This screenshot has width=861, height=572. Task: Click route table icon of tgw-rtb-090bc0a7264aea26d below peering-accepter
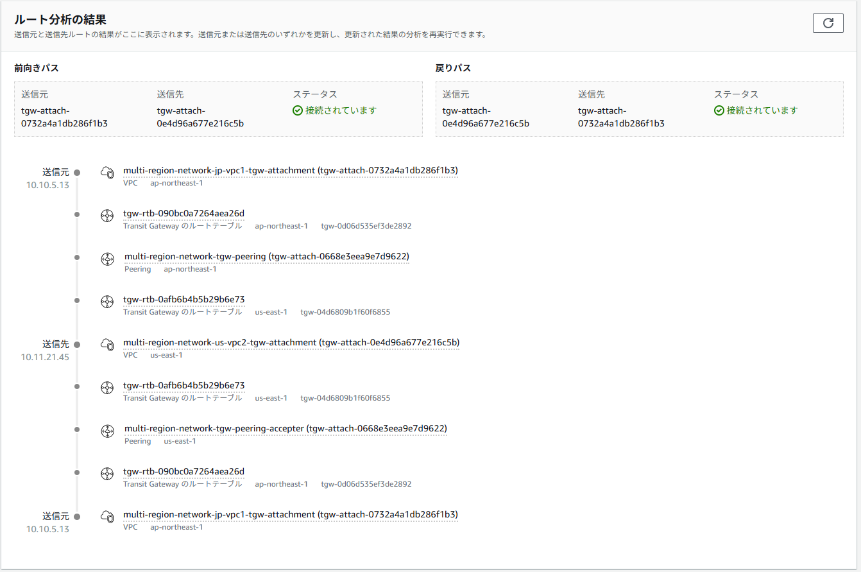pos(107,474)
